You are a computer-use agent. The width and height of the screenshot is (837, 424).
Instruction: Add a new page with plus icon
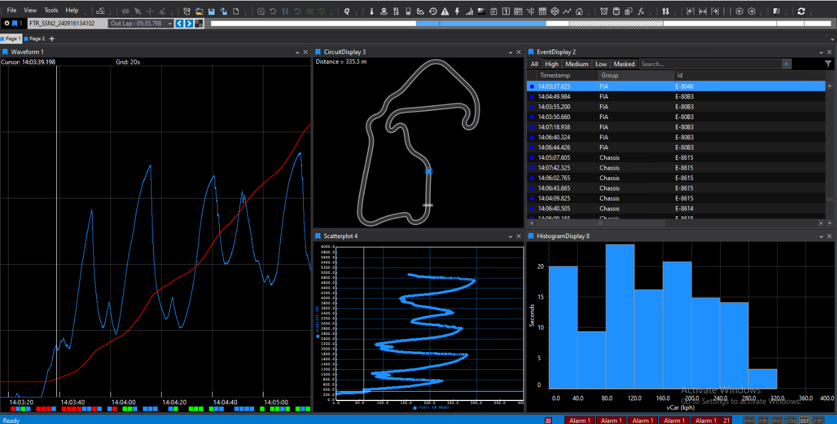pos(52,39)
